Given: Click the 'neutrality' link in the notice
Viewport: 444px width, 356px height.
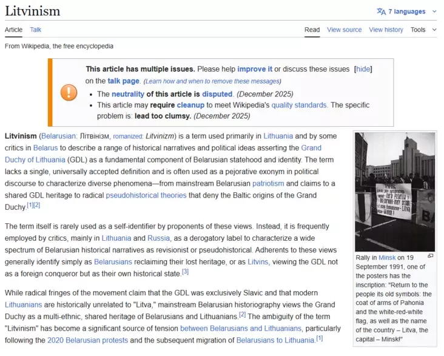Looking at the screenshot, I should (x=127, y=94).
